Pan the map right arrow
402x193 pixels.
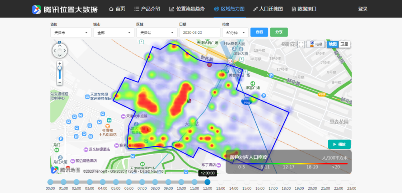click(65, 51)
